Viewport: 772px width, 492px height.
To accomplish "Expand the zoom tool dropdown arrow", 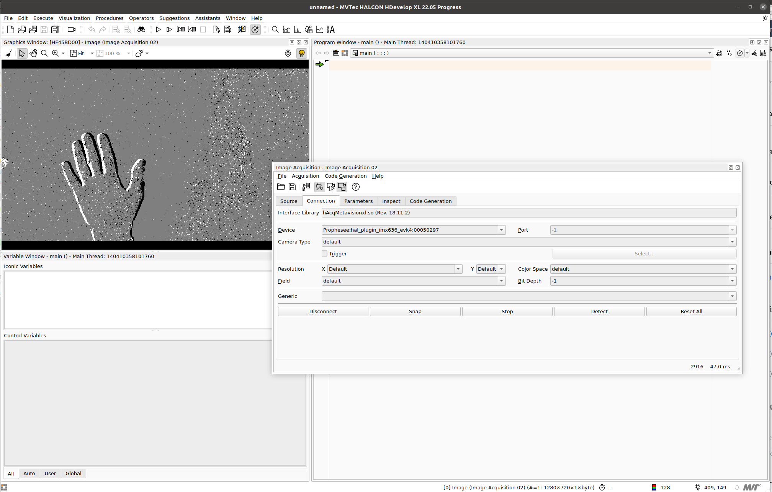I will (x=63, y=53).
